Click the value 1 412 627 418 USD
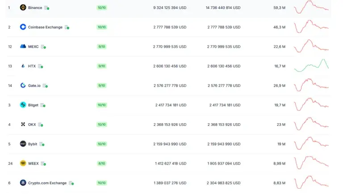 [171, 163]
